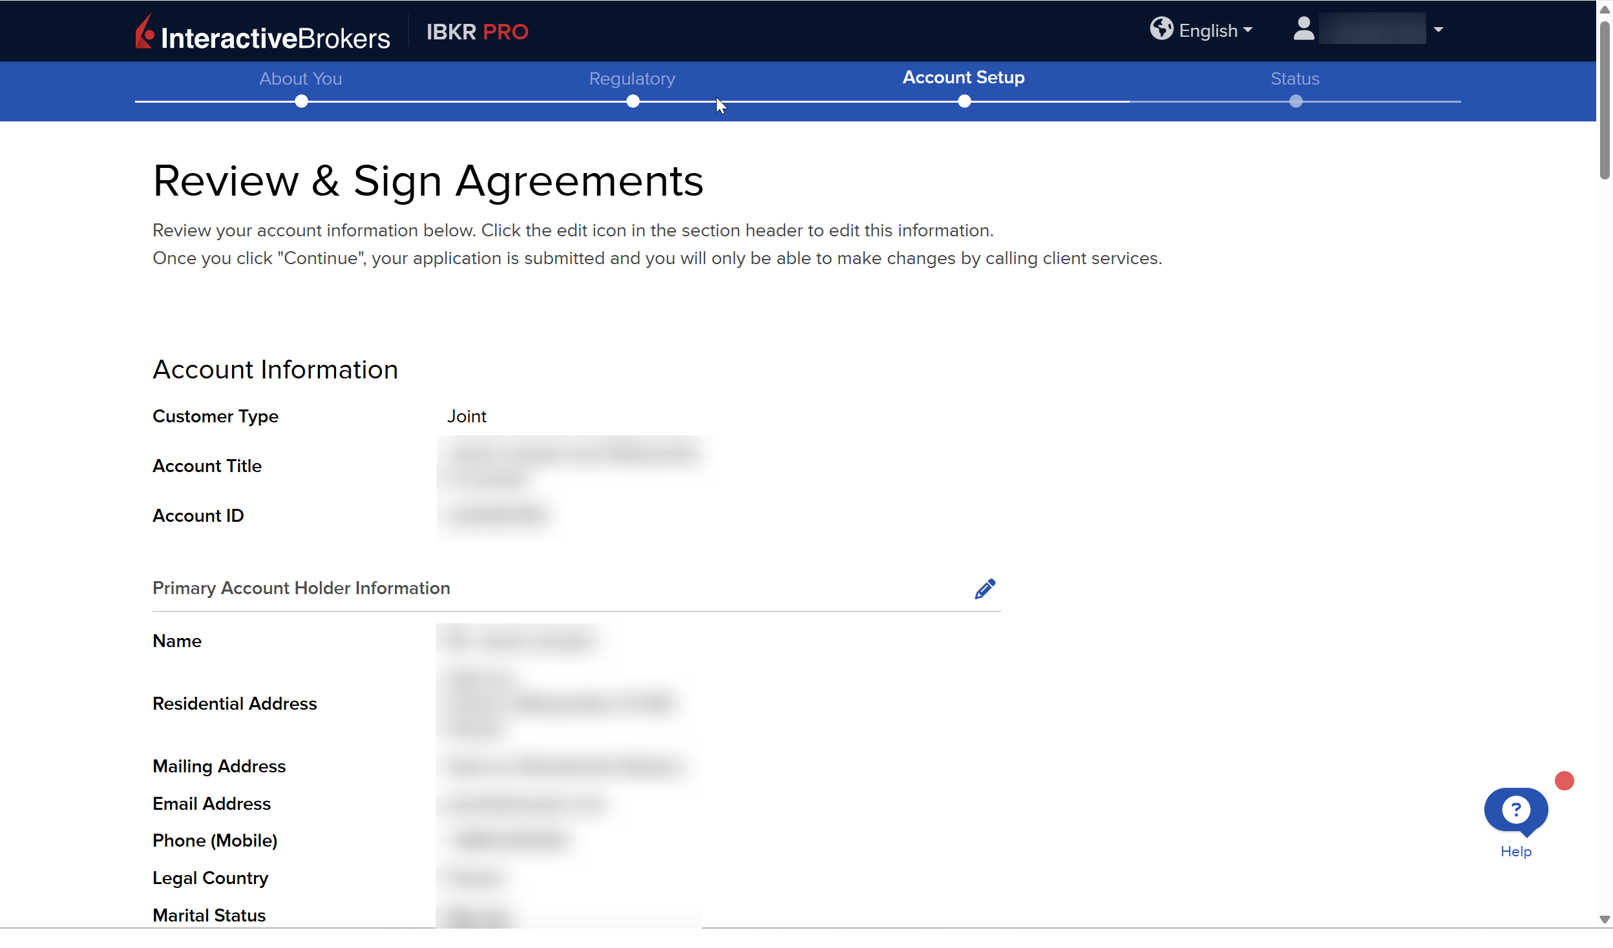Image resolution: width=1613 pixels, height=948 pixels.
Task: Select the Account Setup step
Action: coord(963,77)
